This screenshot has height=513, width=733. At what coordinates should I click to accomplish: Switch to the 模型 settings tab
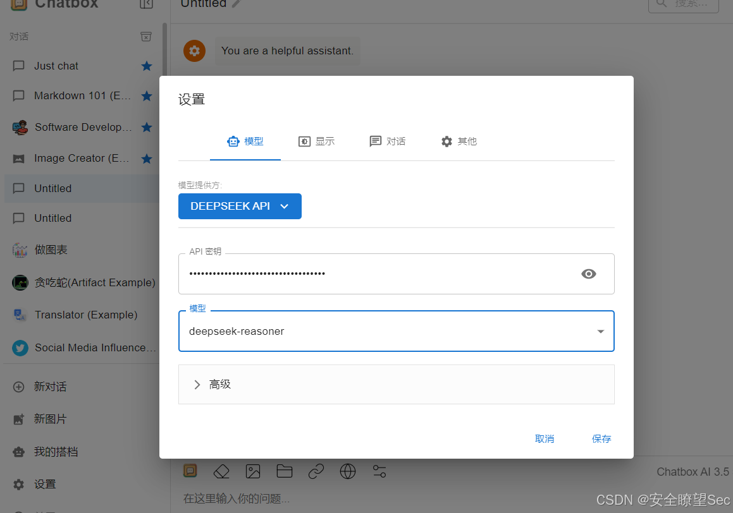(x=245, y=142)
